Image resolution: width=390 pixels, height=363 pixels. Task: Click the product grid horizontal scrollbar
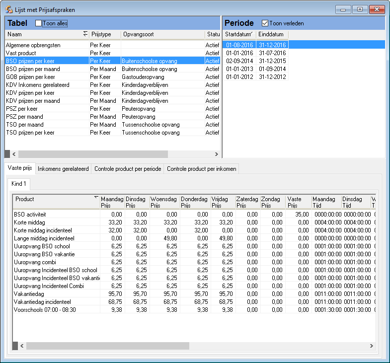(x=107, y=346)
